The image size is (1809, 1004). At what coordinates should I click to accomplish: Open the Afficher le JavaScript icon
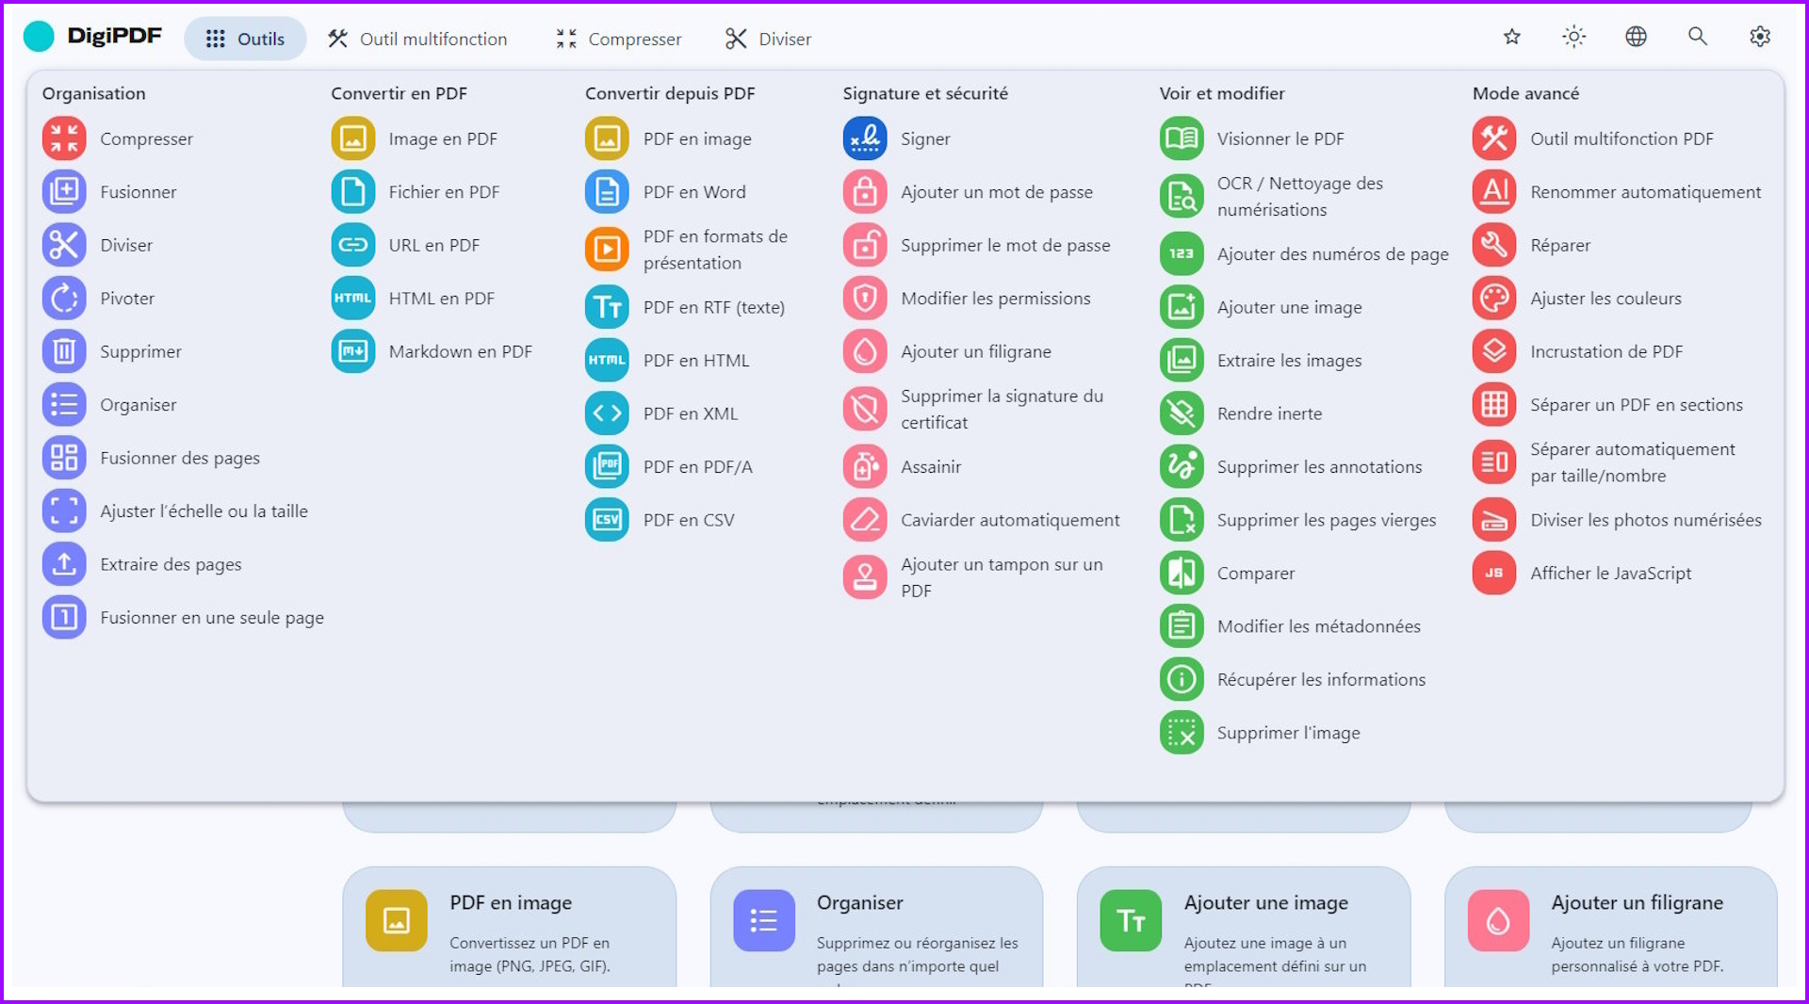point(1493,574)
